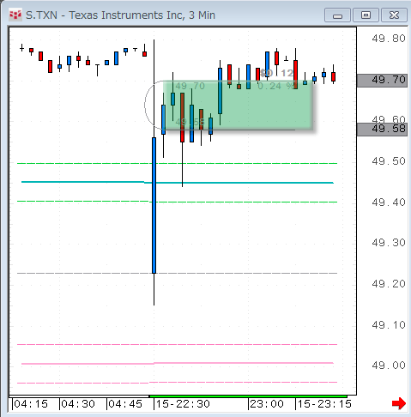The width and height of the screenshot is (411, 417).
Task: Click the tall blue opening candlestick
Action: point(154,205)
